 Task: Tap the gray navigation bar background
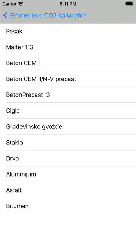(x=111, y=15)
